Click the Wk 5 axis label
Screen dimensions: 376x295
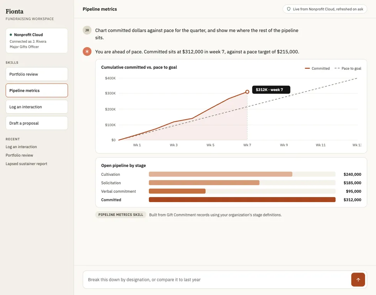coord(210,145)
